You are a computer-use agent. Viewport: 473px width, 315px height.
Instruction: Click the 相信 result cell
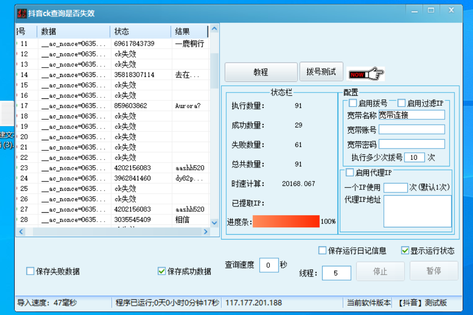coord(182,220)
